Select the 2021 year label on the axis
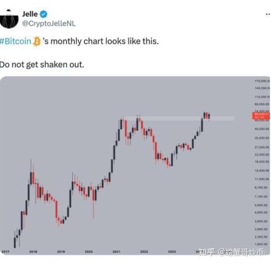 [x=116, y=252]
